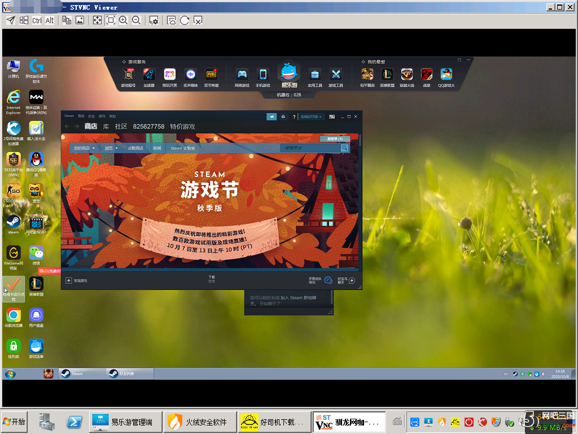Click the Steam forward navigation arrow
Screen dimensions: 578x434
pos(77,127)
